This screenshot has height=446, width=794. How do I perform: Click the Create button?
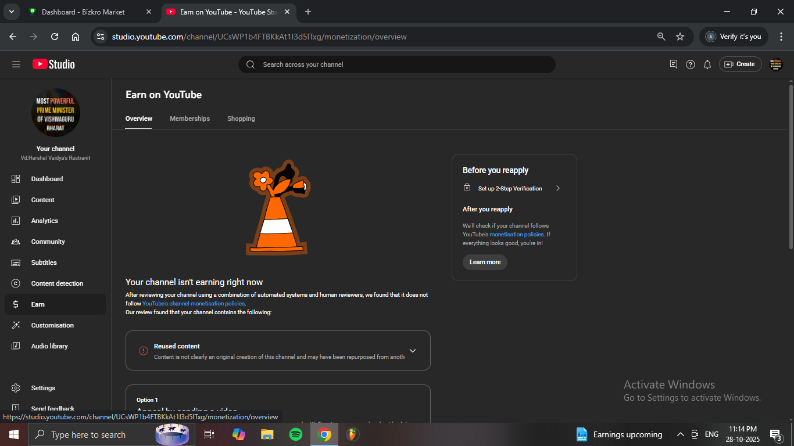click(740, 64)
